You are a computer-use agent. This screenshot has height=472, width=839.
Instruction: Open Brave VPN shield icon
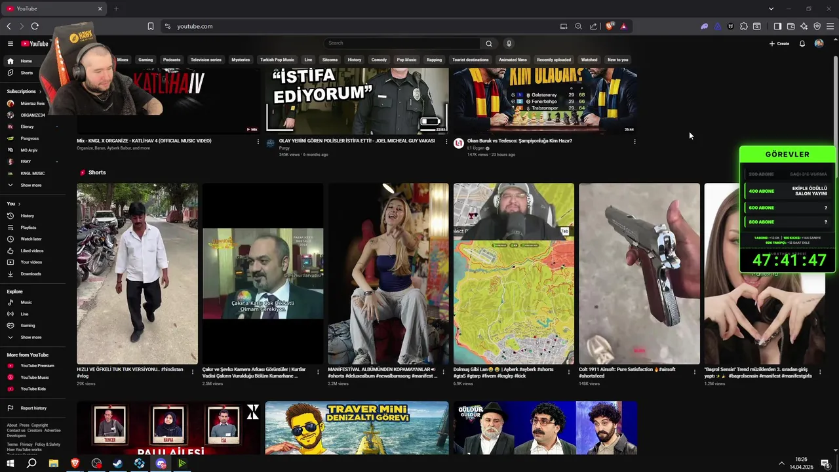point(817,26)
